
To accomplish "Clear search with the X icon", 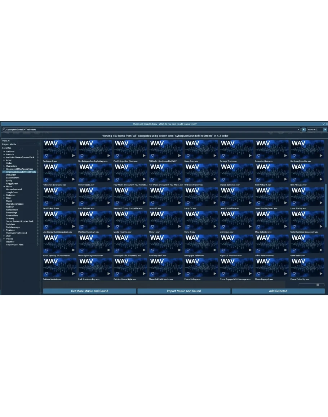I will [x=298, y=130].
